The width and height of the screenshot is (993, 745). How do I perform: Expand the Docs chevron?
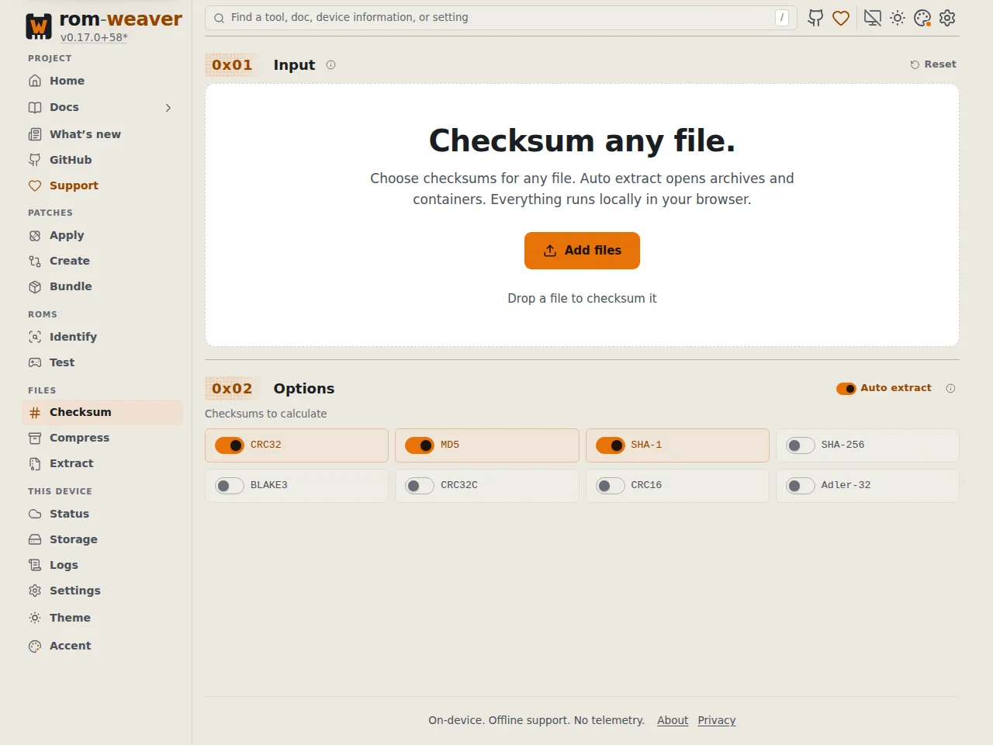coord(168,108)
